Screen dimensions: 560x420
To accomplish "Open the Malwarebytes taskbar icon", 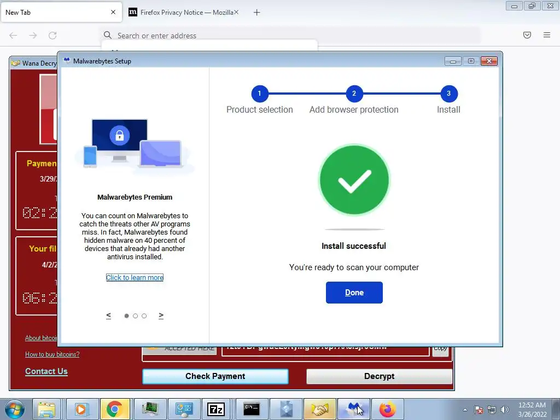I will (x=354, y=409).
